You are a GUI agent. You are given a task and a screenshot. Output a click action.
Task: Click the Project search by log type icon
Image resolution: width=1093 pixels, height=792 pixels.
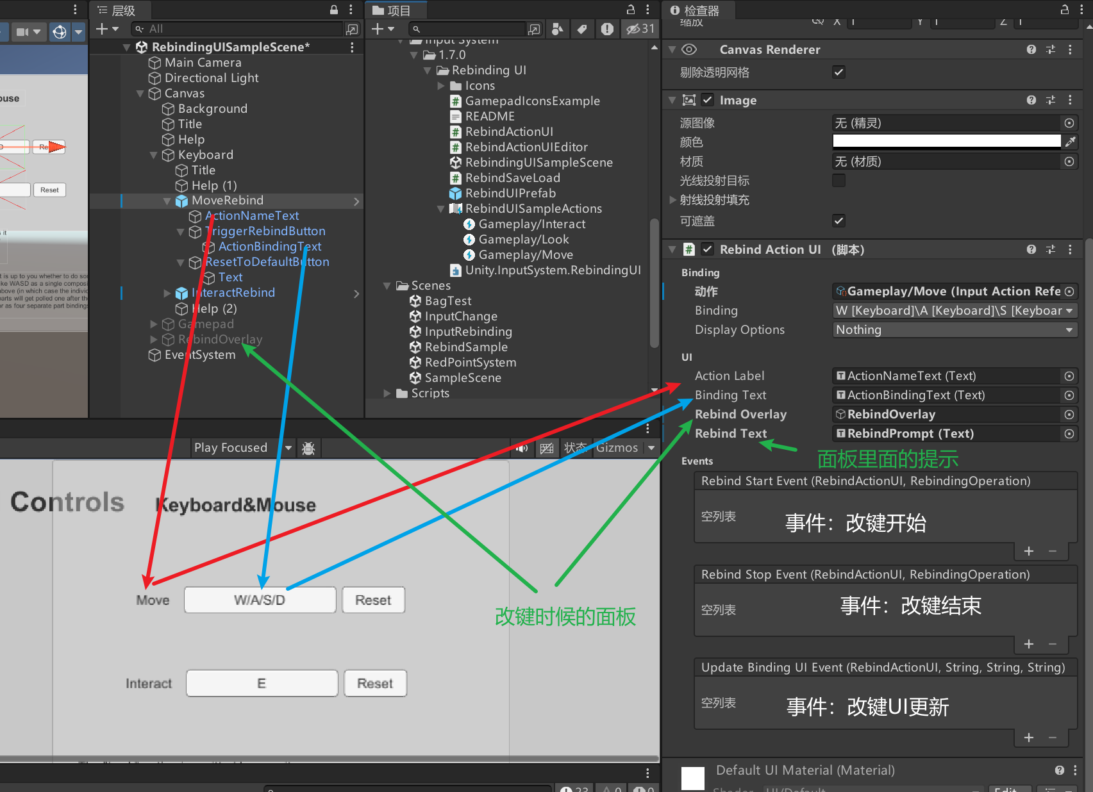tap(607, 29)
